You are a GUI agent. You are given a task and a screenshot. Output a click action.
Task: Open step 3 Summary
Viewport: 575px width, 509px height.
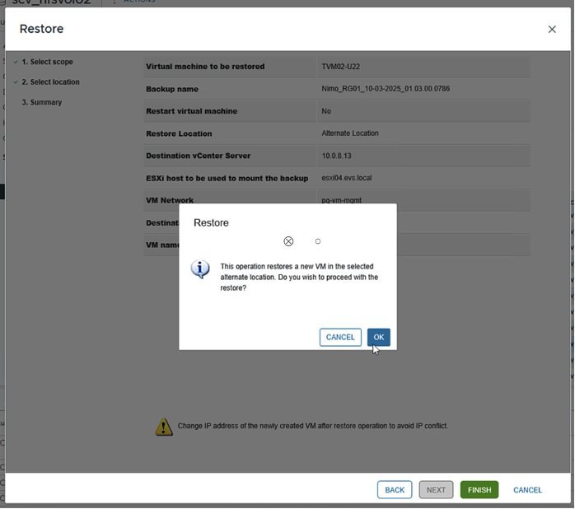pyautogui.click(x=42, y=102)
